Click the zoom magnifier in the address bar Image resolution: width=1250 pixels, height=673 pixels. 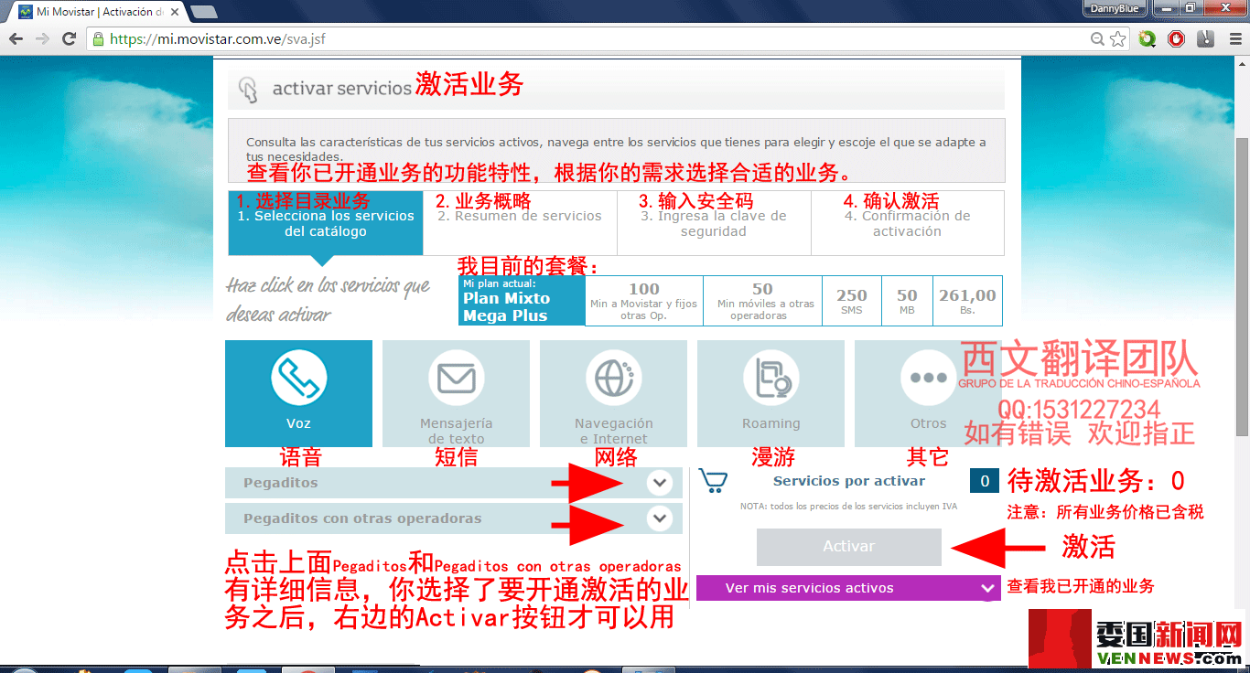point(1097,39)
